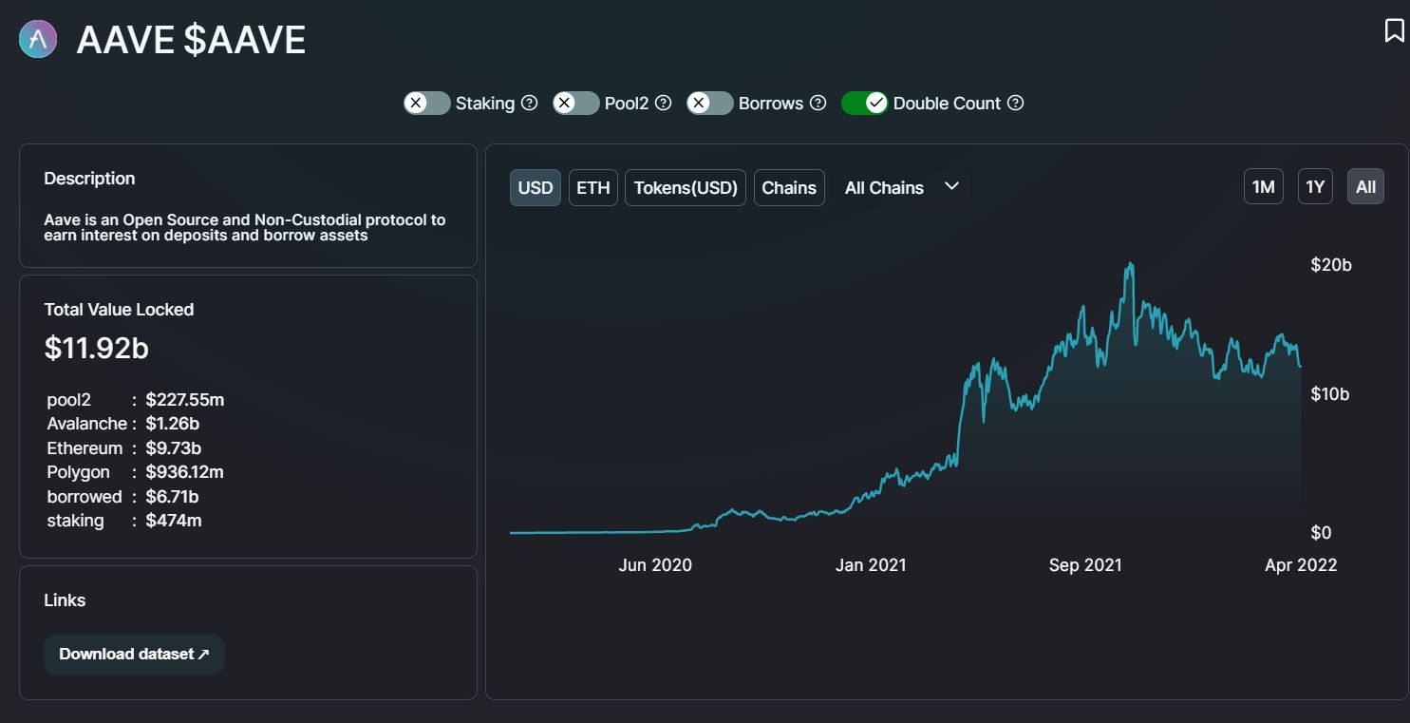This screenshot has height=723, width=1410.
Task: Disable the Double Count toggle
Action: (864, 103)
